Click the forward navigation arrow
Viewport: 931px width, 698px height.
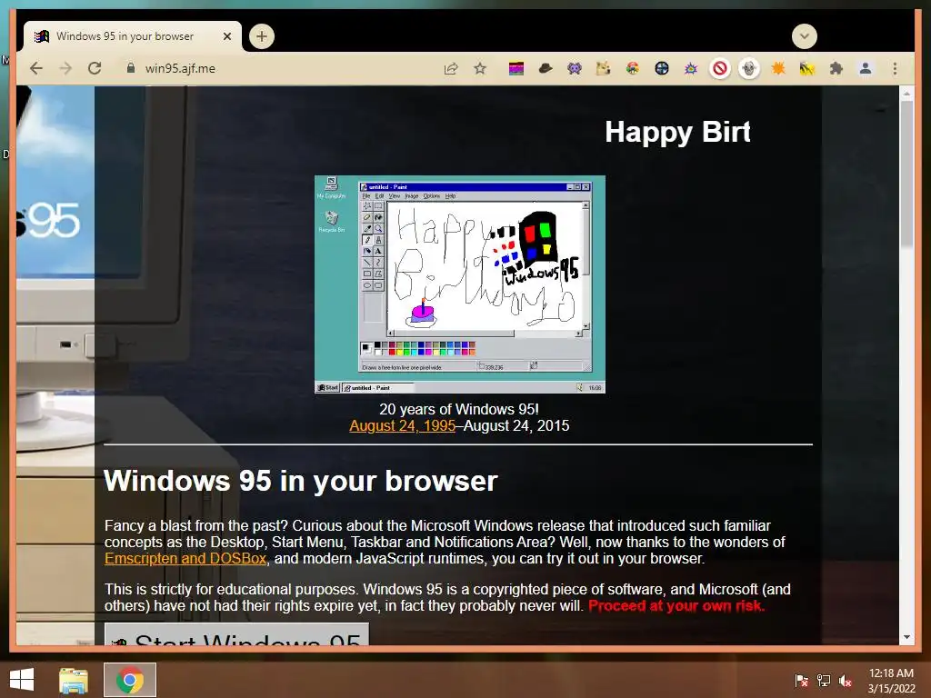click(65, 68)
